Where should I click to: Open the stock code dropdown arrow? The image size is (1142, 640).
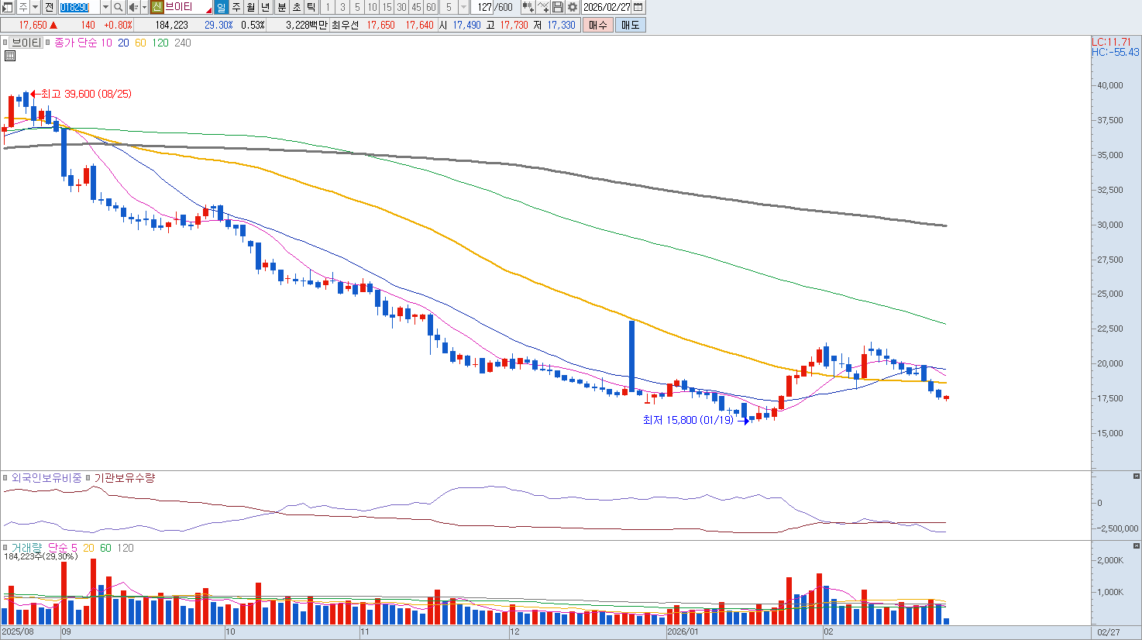(105, 7)
